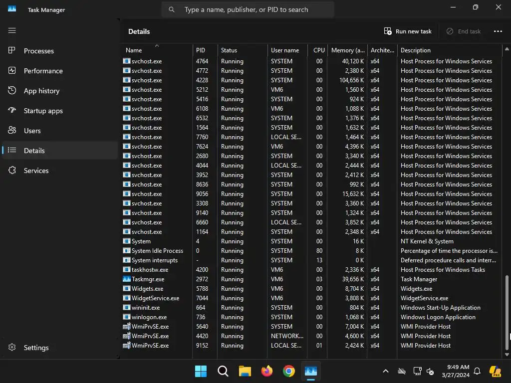
Task: Open App history page
Action: (x=60, y=91)
